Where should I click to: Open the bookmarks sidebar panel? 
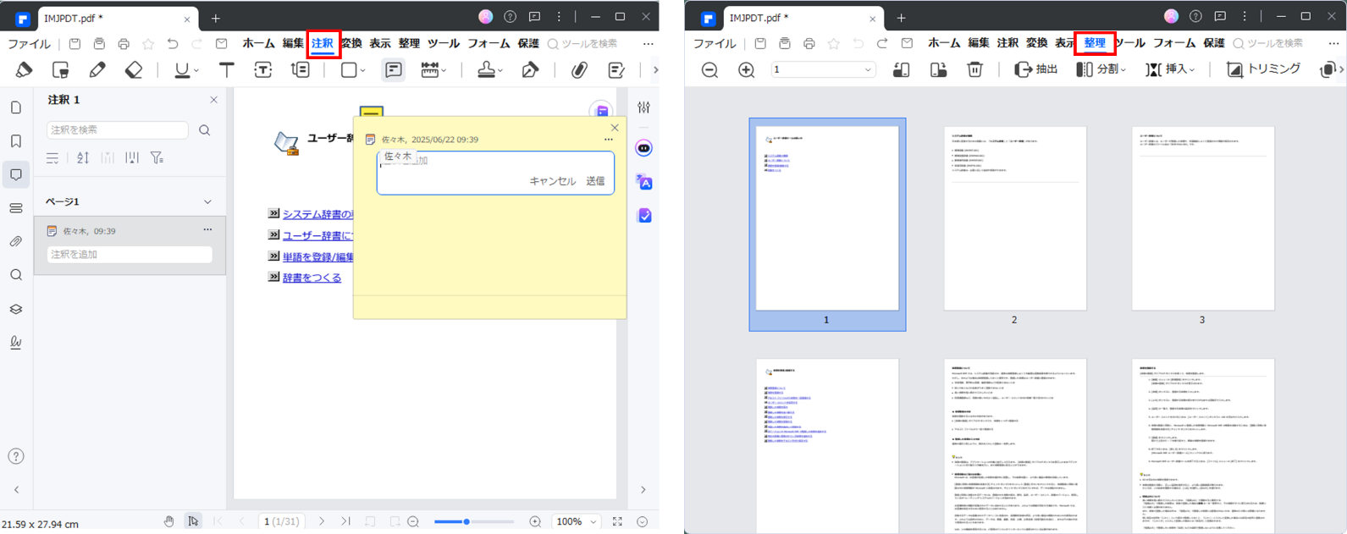pos(16,141)
